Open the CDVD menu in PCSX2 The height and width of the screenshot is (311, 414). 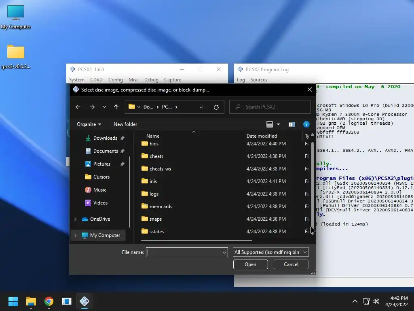tap(96, 80)
